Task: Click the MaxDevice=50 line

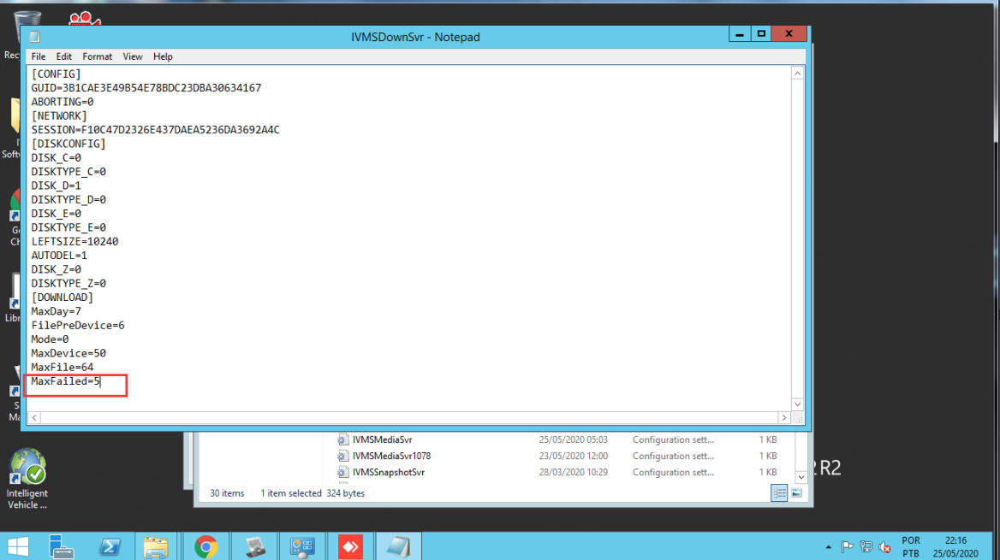Action: (68, 354)
